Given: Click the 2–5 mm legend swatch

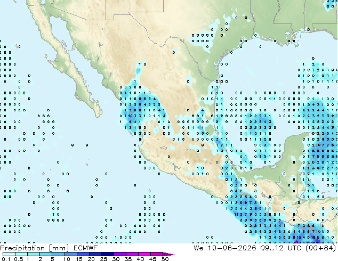Looking at the screenshot, I should (46, 254).
